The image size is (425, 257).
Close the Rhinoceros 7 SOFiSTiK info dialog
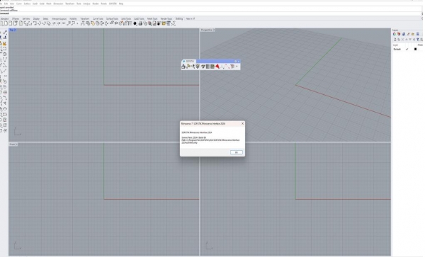click(x=242, y=123)
